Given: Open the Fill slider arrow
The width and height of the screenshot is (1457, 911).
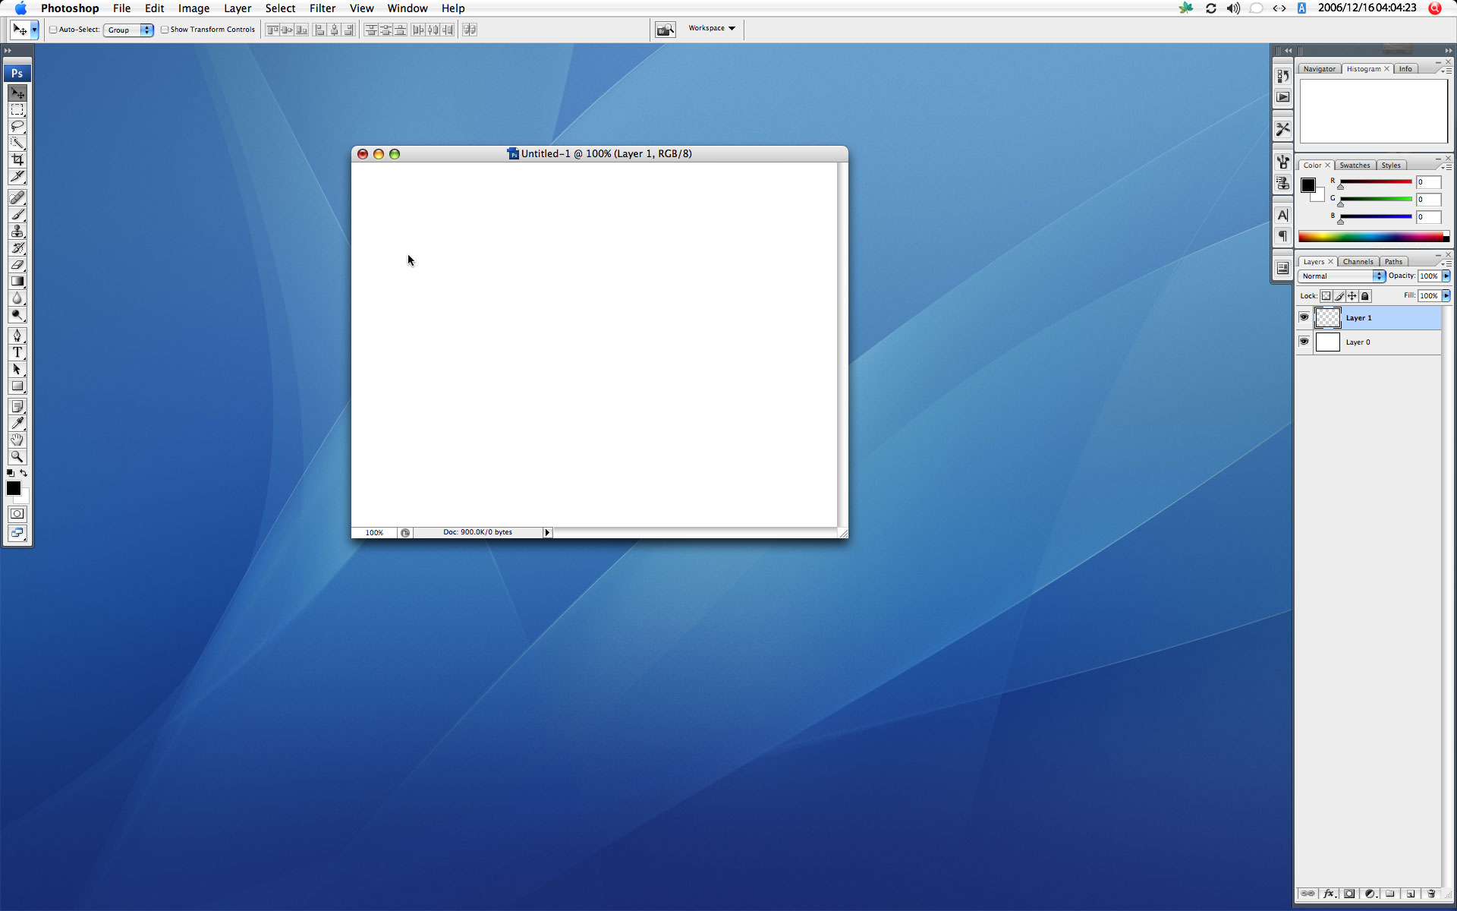Looking at the screenshot, I should 1446,296.
